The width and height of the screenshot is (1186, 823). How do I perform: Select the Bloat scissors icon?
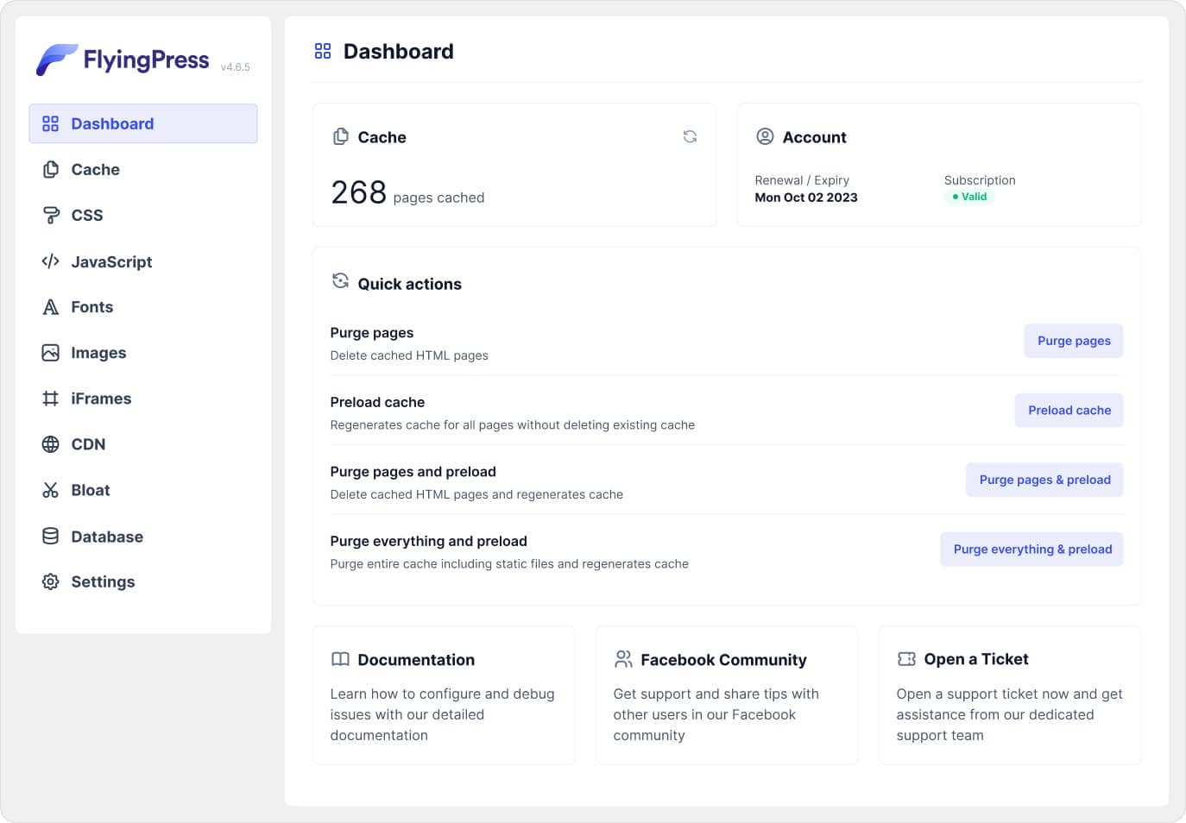[50, 490]
